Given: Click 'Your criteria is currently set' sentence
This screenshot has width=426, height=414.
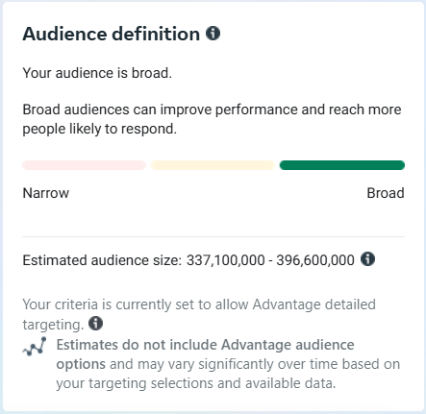Looking at the screenshot, I should click(199, 314).
